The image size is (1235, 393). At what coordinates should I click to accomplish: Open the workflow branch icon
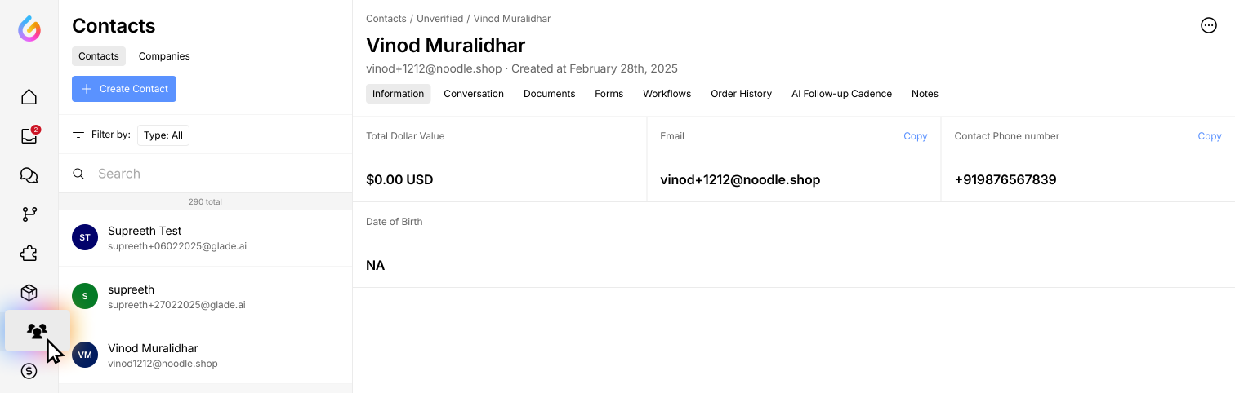[29, 214]
